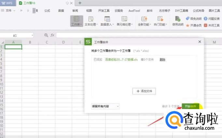The image size is (222, 138).
Task: Select column M header
Action: [x=214, y=42]
